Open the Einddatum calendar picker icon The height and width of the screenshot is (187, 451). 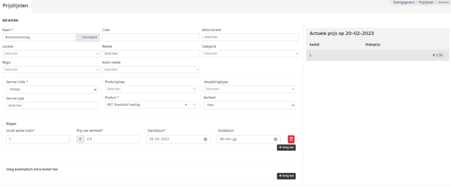(276, 139)
